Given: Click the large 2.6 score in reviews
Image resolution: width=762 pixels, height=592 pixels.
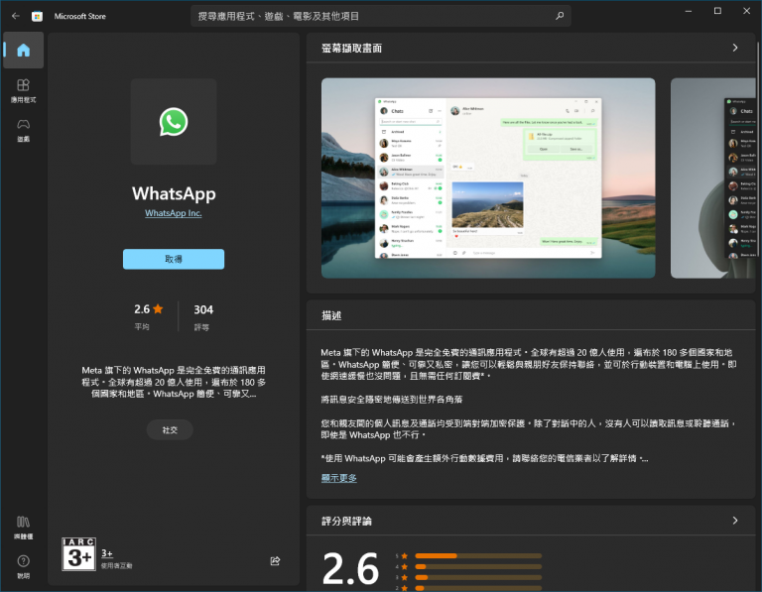Looking at the screenshot, I should (x=350, y=568).
